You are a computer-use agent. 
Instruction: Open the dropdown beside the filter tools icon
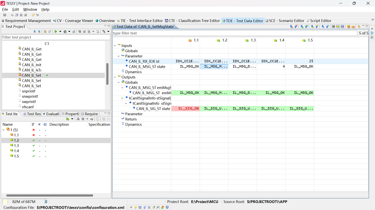[x=108, y=32]
